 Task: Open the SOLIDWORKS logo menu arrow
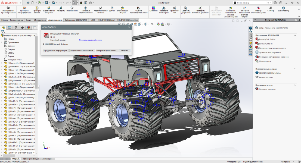pyautogui.click(x=21, y=3)
